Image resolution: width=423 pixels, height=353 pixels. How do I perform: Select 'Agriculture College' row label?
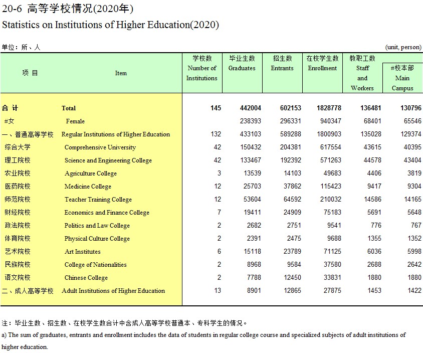pos(91,173)
